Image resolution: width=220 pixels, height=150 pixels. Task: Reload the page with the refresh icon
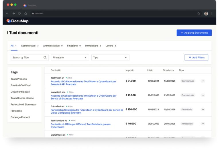[x=19, y=13]
